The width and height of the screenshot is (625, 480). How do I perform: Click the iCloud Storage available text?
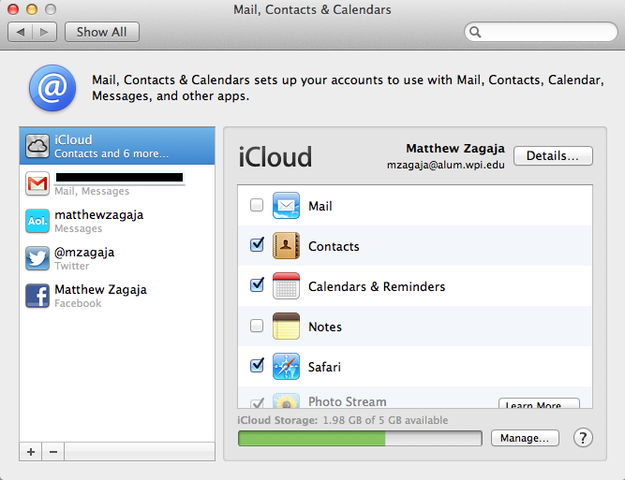(343, 420)
